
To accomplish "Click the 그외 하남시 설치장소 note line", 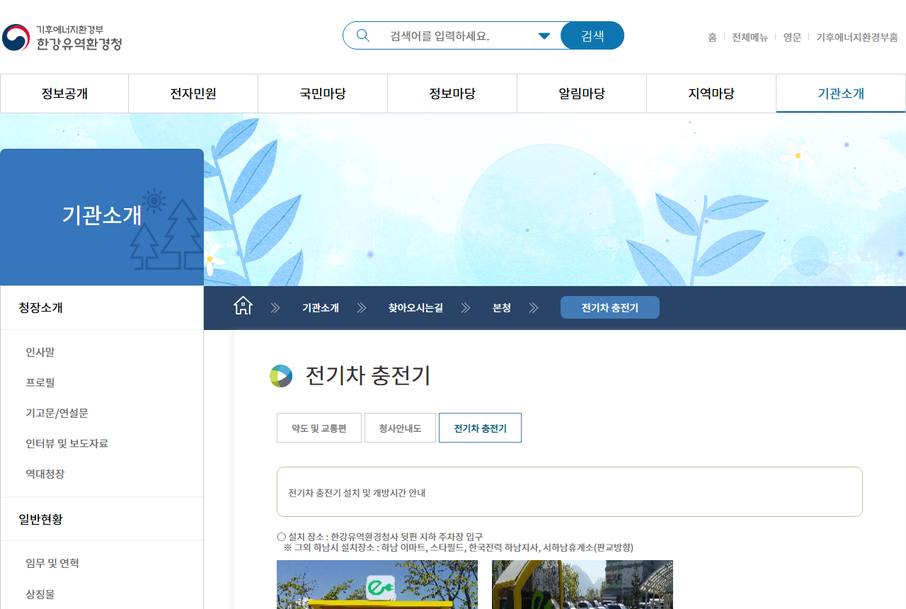I will tap(458, 547).
